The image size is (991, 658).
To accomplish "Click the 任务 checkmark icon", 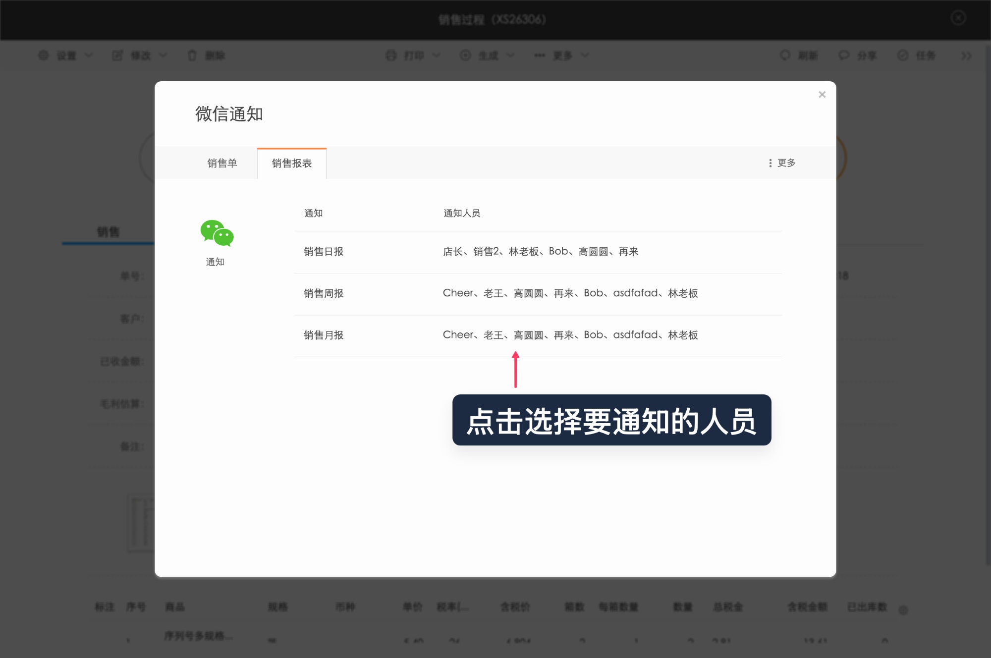I will [x=902, y=55].
